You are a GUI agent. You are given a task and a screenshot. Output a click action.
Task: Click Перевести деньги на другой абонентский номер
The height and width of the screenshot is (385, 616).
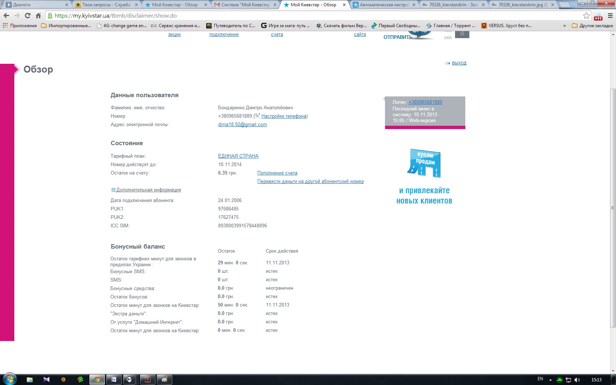click(311, 181)
